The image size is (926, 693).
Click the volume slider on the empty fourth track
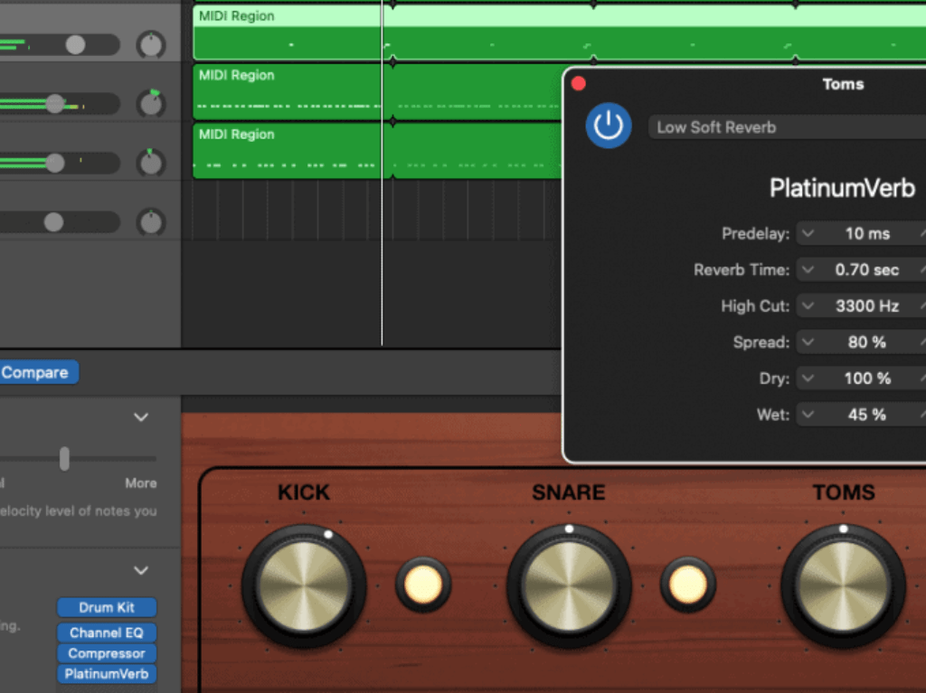(x=53, y=222)
